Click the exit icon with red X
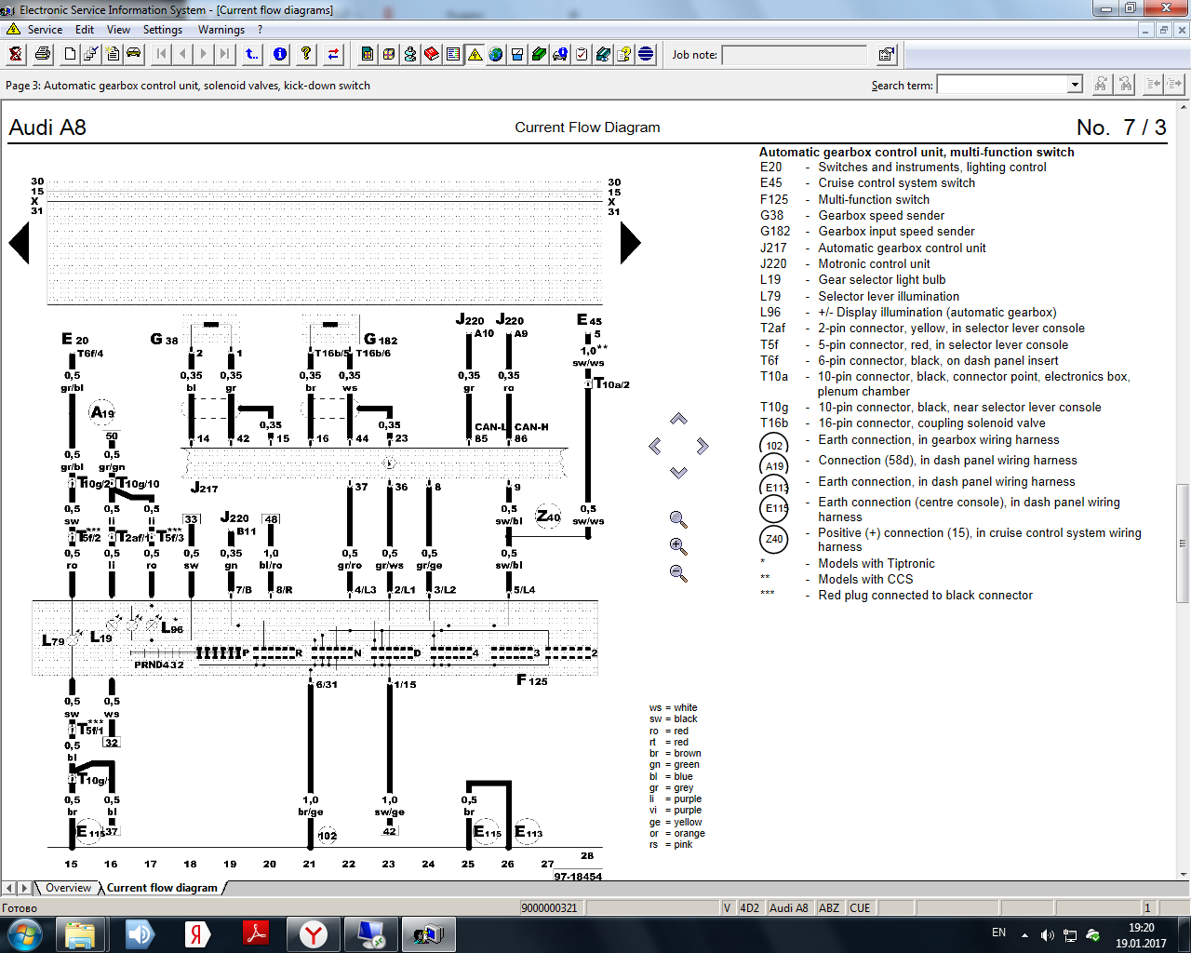 (16, 54)
